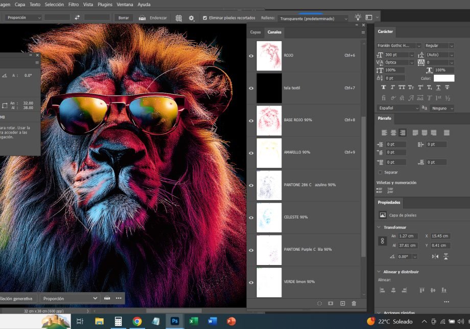Open the Filtro menu
Image resolution: width=470 pixels, height=329 pixels.
coord(73,4)
